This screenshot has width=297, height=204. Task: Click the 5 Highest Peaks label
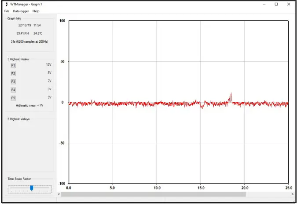click(18, 59)
